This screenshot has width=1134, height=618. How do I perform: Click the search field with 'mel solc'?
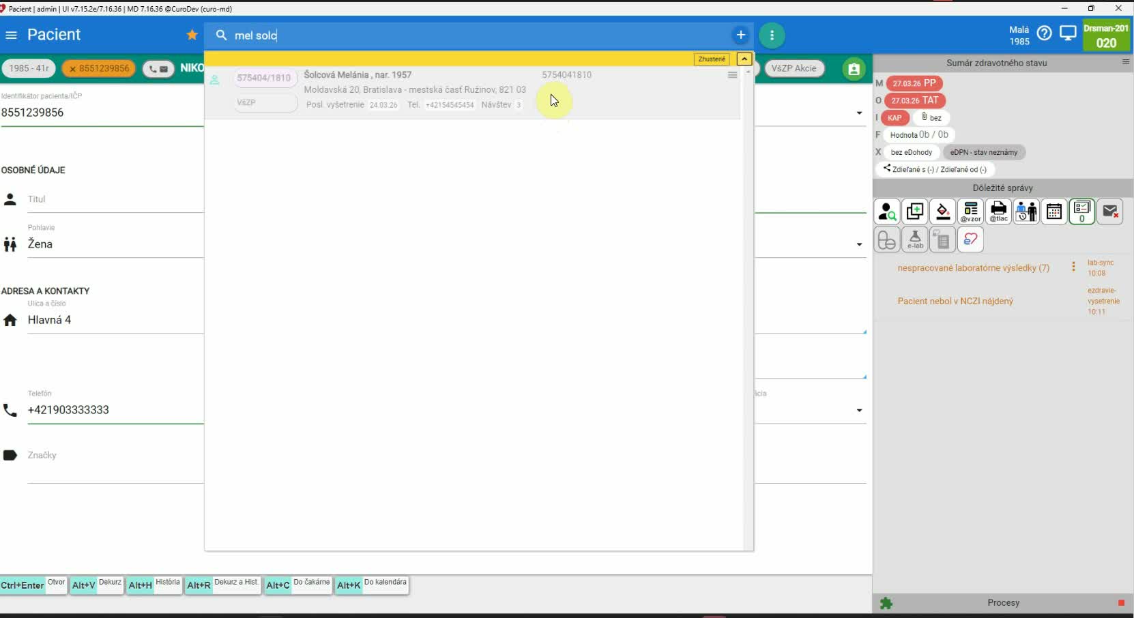(x=478, y=35)
